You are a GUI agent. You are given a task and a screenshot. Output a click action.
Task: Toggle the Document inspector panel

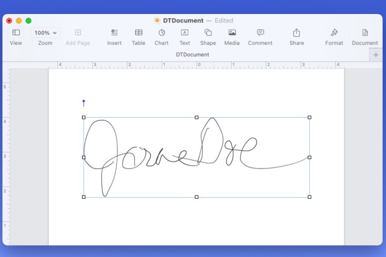[x=365, y=33]
